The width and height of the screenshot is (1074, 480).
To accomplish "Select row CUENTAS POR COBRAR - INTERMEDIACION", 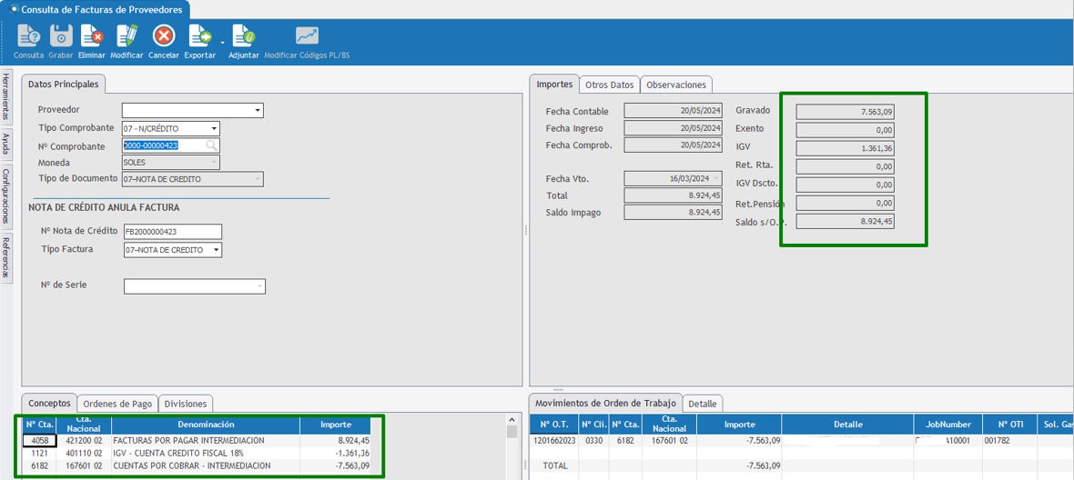I will (198, 465).
